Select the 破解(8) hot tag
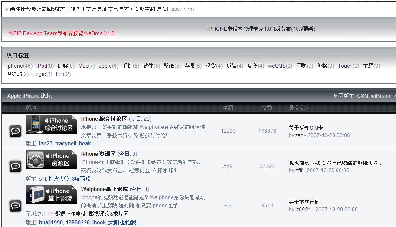396x227 pixels. [66, 66]
